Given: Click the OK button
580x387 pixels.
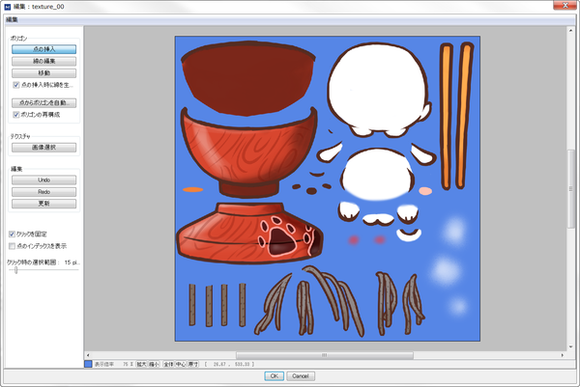Looking at the screenshot, I should click(275, 376).
